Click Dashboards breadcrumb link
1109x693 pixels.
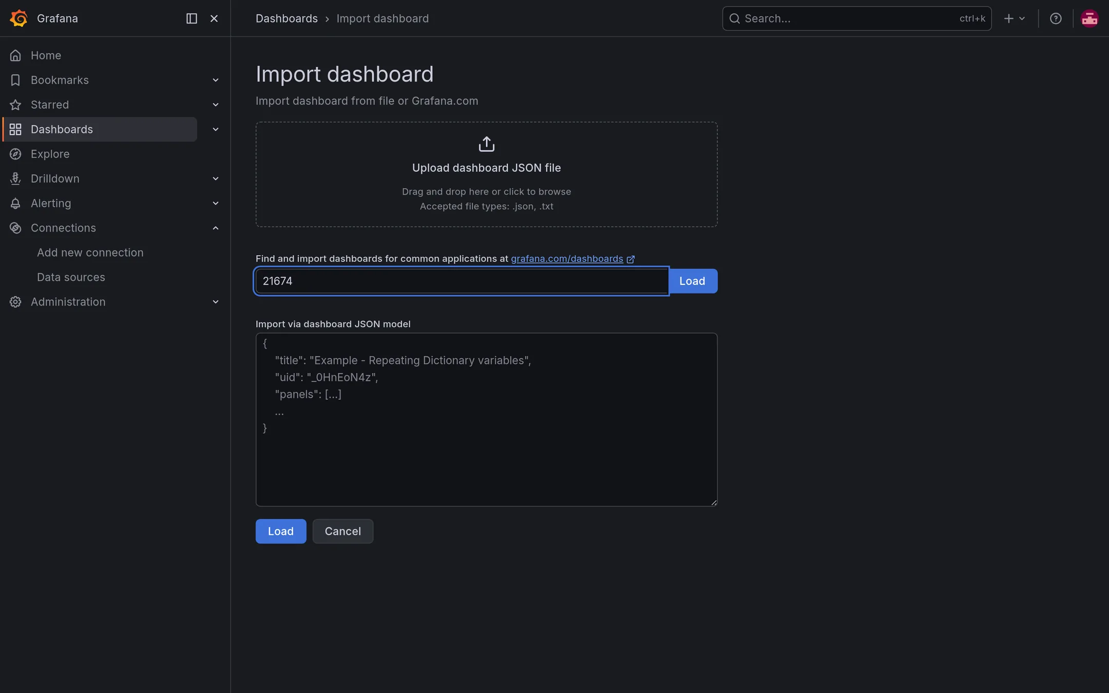pos(286,18)
